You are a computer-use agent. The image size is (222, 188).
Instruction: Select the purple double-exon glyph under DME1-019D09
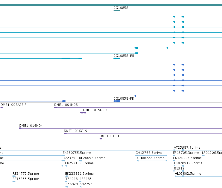coord(83,113)
